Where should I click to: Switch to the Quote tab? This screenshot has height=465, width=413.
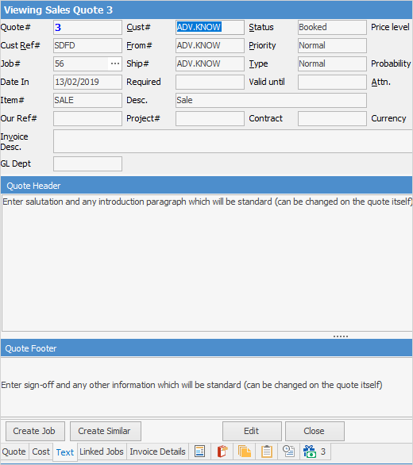14,452
